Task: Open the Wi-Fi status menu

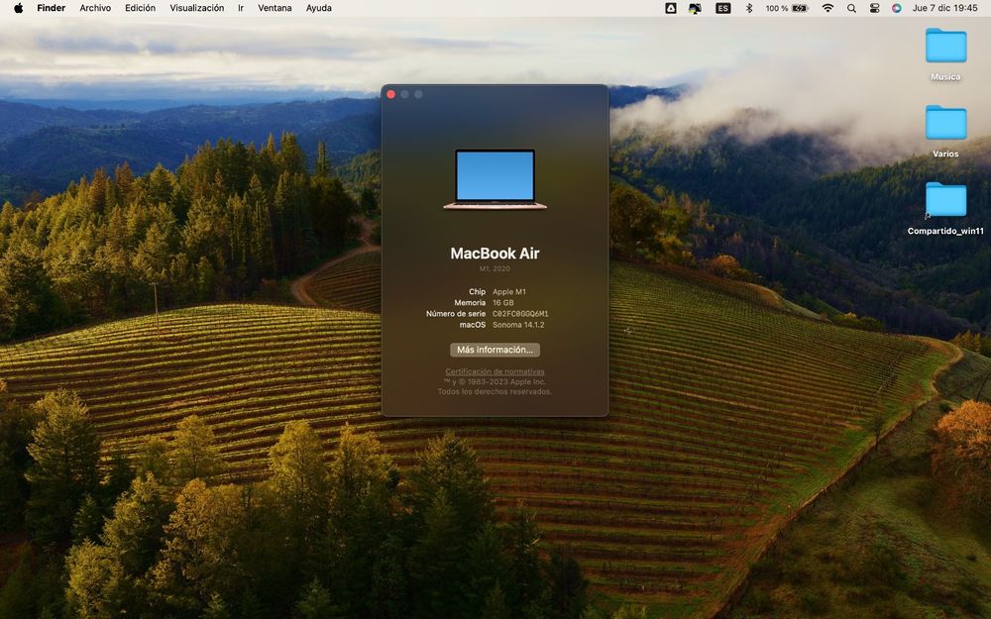Action: point(827,8)
